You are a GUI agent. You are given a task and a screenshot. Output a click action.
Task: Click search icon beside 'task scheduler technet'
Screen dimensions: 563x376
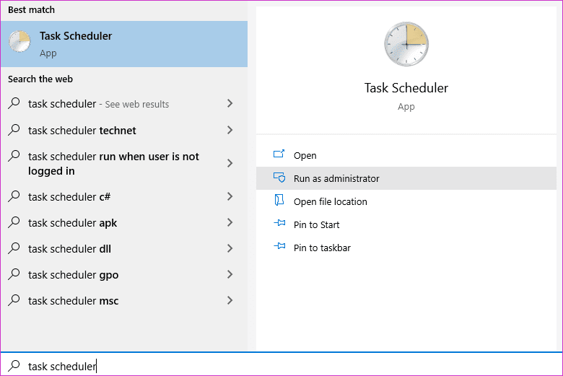pyautogui.click(x=14, y=130)
